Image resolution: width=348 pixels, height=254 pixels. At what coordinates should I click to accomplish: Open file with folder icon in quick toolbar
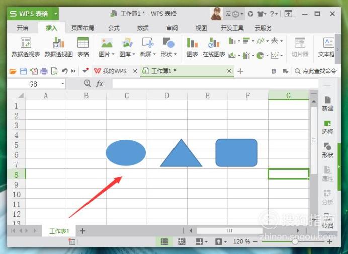[13, 71]
